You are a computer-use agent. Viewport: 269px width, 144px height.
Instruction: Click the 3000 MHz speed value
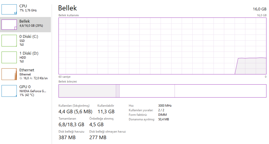(165, 106)
